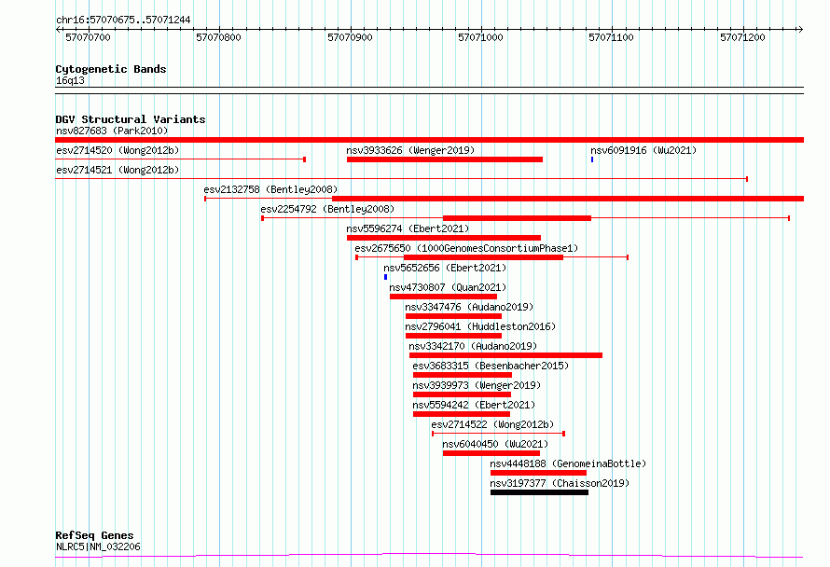The width and height of the screenshot is (830, 567).
Task: Open nsv4730807 (Quan2021) variant label
Action: pyautogui.click(x=448, y=287)
